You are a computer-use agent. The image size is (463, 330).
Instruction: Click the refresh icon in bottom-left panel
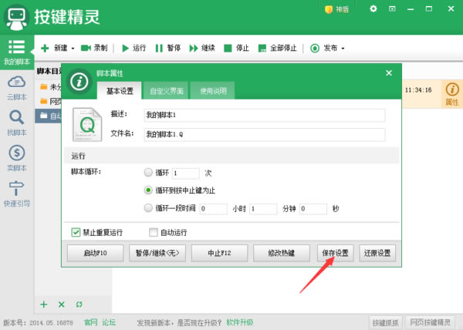(x=79, y=305)
